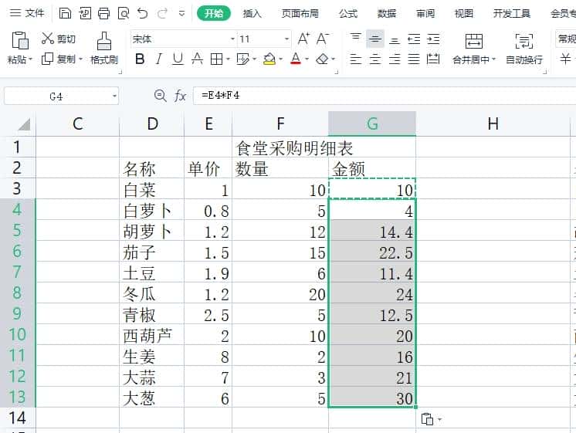Open the 审阅 tab
The height and width of the screenshot is (433, 576).
pyautogui.click(x=425, y=14)
